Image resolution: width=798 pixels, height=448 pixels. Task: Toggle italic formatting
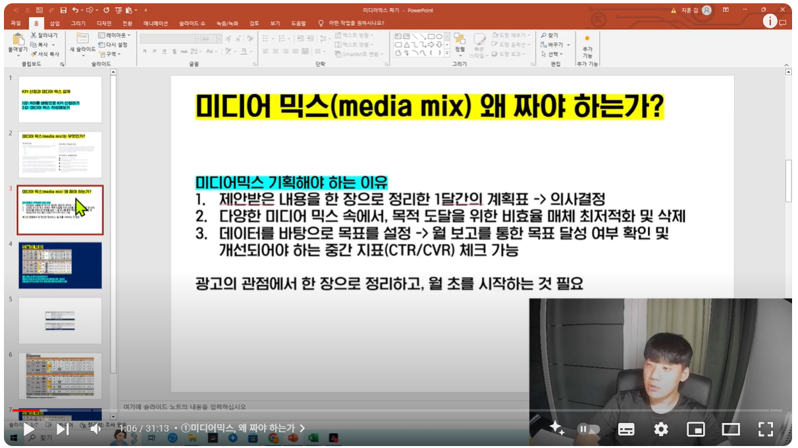[x=155, y=51]
